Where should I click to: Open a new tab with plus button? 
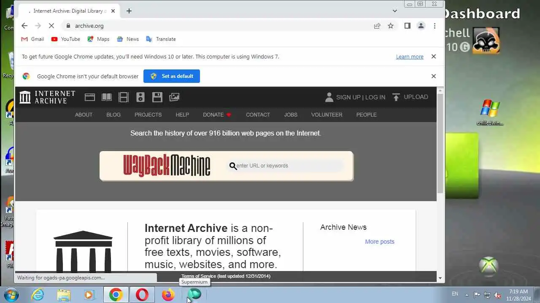[x=129, y=11]
